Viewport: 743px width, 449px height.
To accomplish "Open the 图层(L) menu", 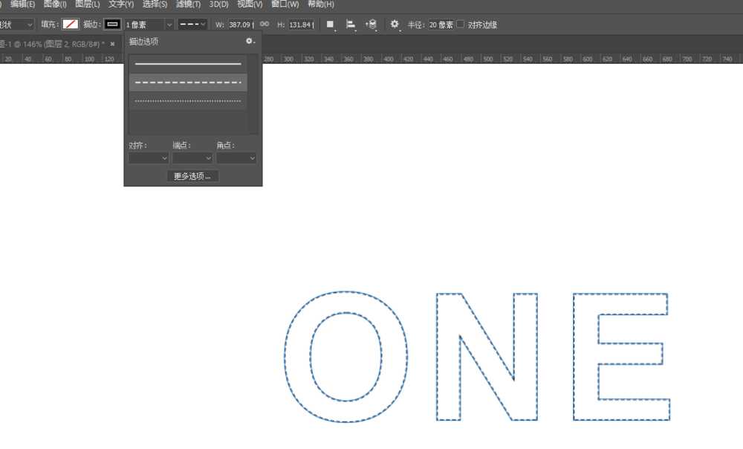I will (x=88, y=4).
